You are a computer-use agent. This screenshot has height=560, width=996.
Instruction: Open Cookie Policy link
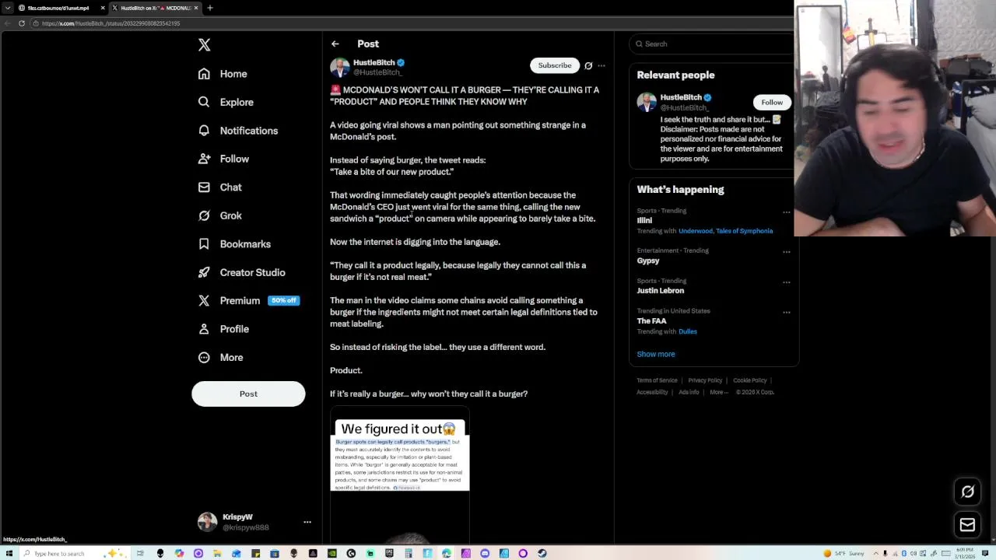(749, 380)
